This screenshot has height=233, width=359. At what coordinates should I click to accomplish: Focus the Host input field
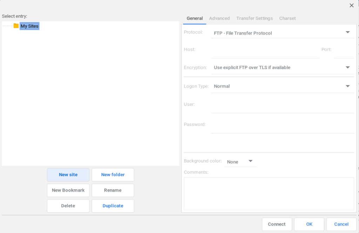coord(265,50)
